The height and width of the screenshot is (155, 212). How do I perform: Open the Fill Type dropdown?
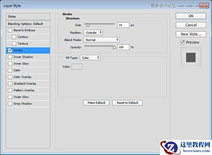90,58
